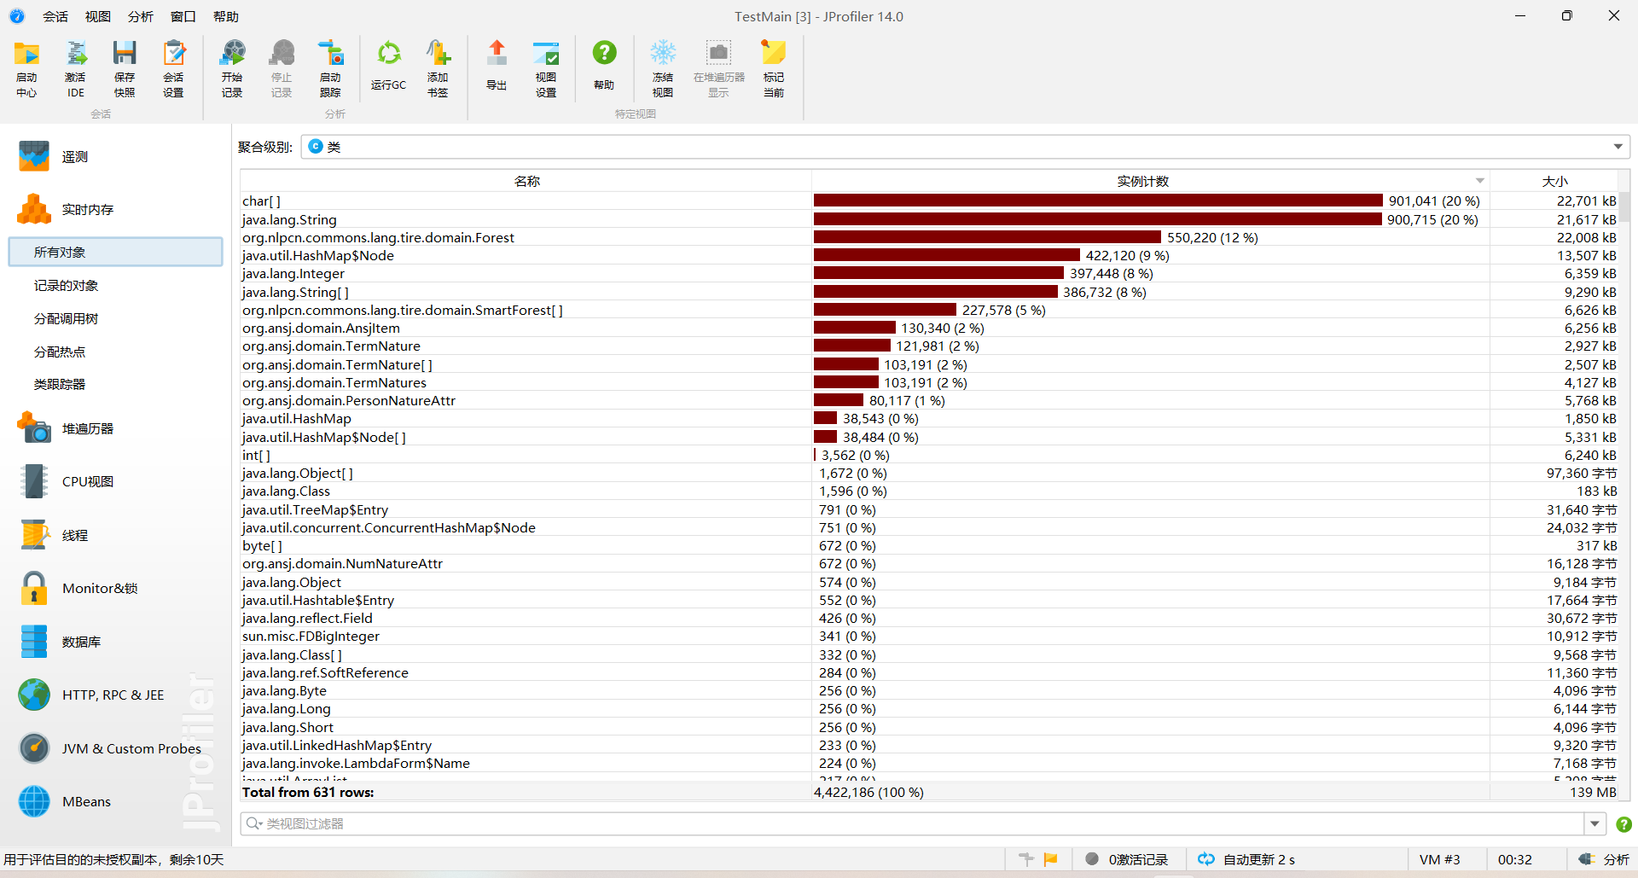Open the 窗口 menu

click(183, 16)
